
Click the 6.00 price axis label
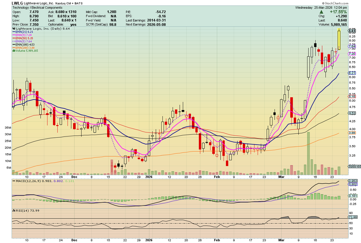click(x=352, y=77)
